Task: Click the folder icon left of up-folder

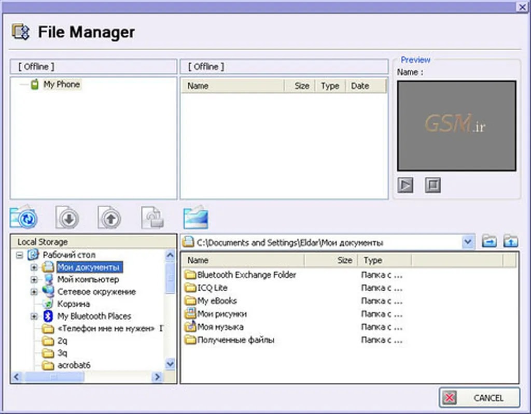Action: 488,241
